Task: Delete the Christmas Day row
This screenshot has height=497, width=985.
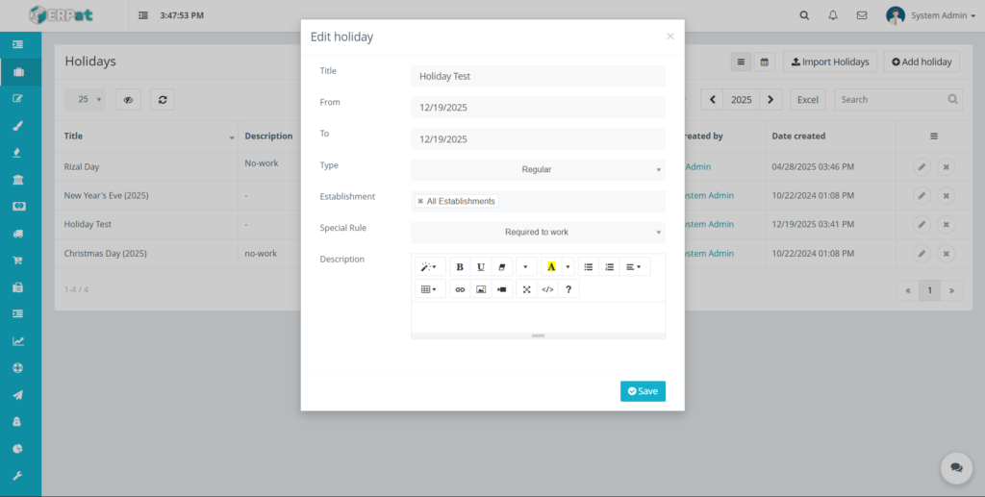Action: click(x=947, y=254)
